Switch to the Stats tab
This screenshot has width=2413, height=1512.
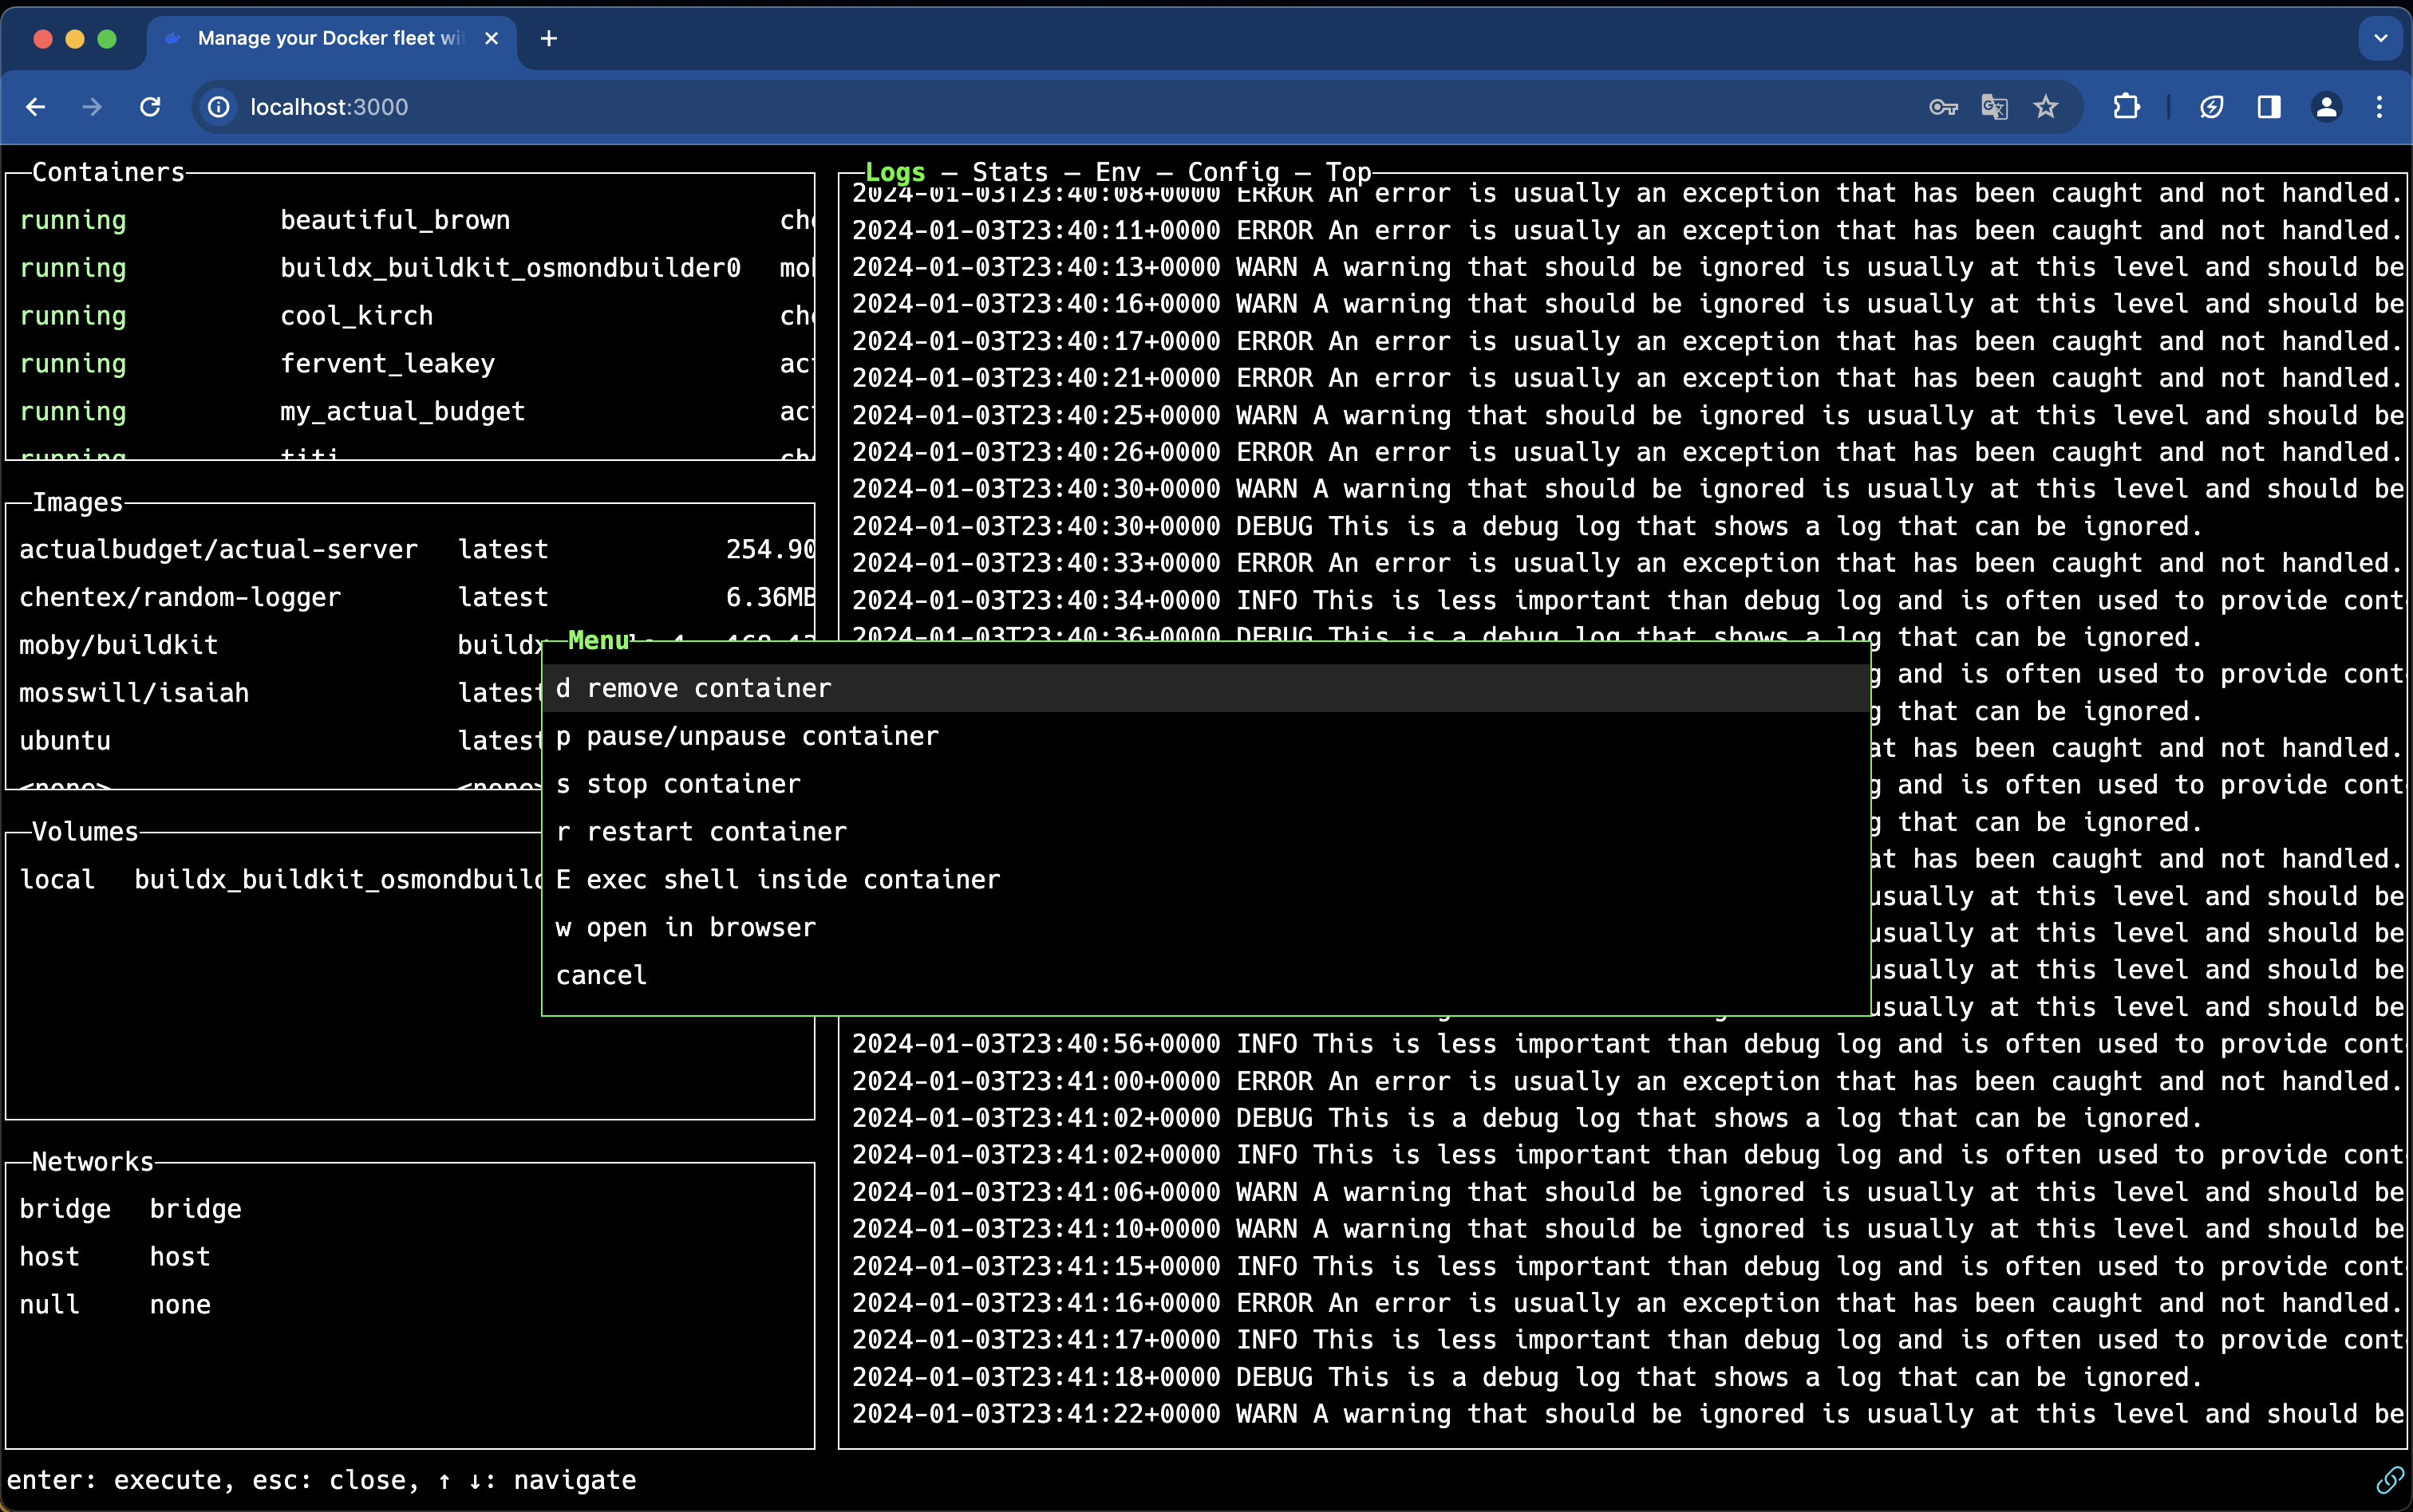[x=1009, y=172]
